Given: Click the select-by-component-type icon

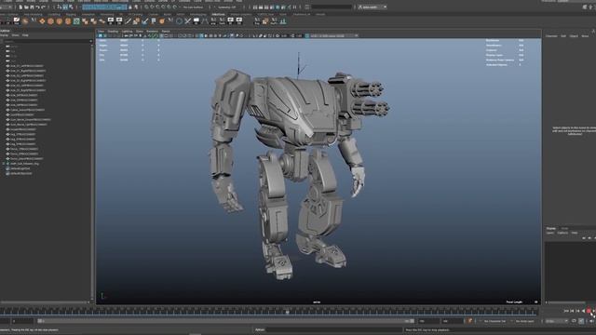Looking at the screenshot, I should pyautogui.click(x=71, y=7).
